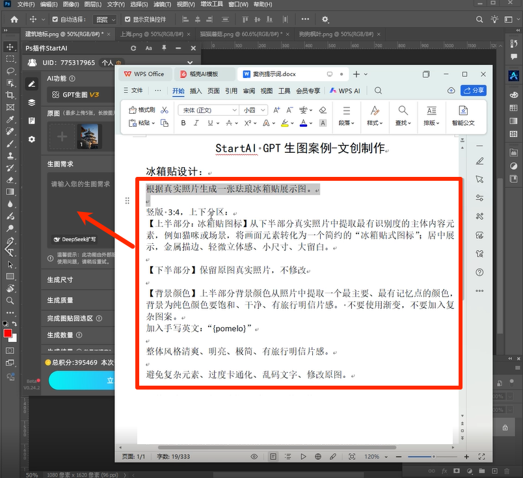Open Photoshop 滤镜(T) menu
This screenshot has width=523, height=478.
pyautogui.click(x=162, y=5)
